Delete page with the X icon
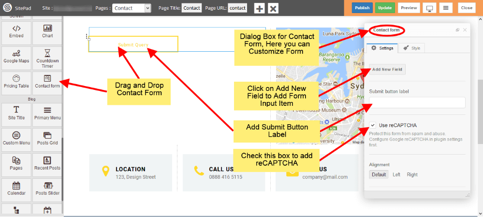 coord(273,8)
